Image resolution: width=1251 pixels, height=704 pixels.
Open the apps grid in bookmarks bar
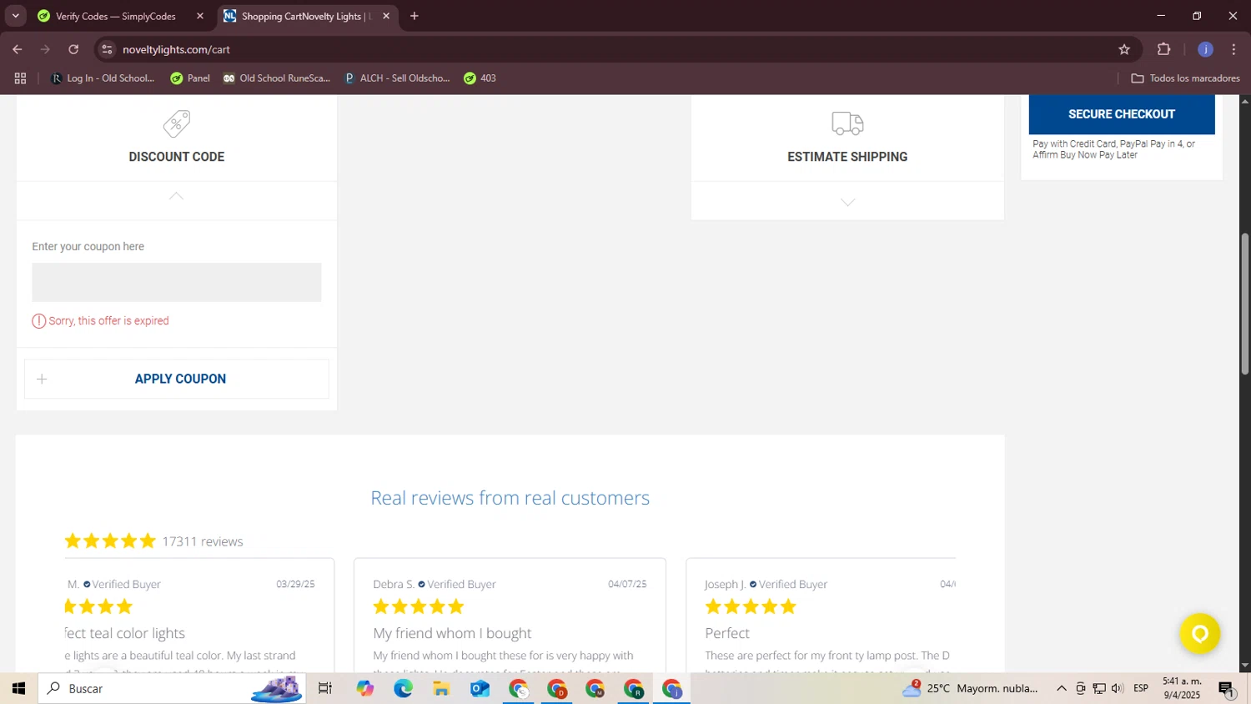21,78
